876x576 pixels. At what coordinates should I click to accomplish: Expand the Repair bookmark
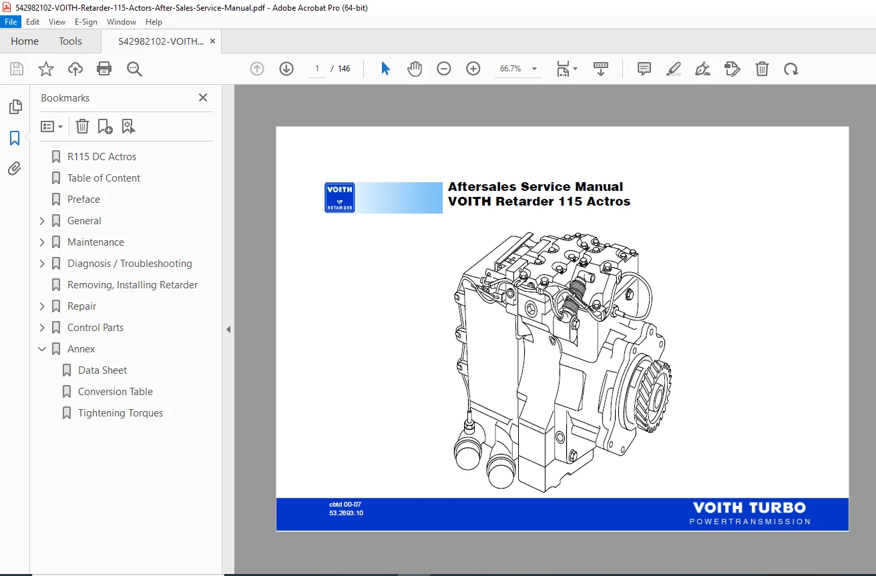pos(42,306)
